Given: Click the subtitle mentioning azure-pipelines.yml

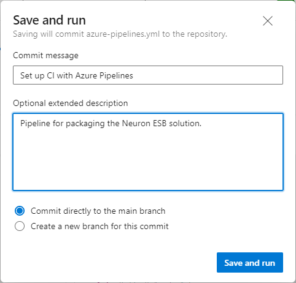Looking at the screenshot, I should click(120, 34).
